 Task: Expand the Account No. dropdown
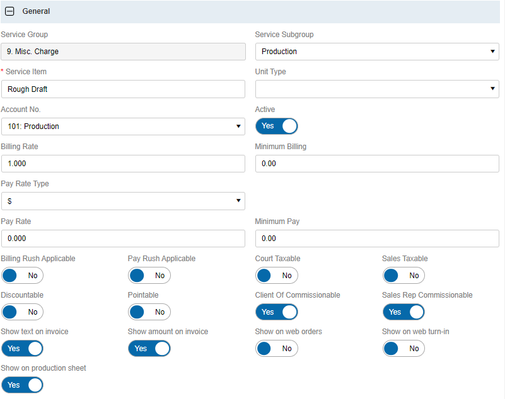pos(123,126)
